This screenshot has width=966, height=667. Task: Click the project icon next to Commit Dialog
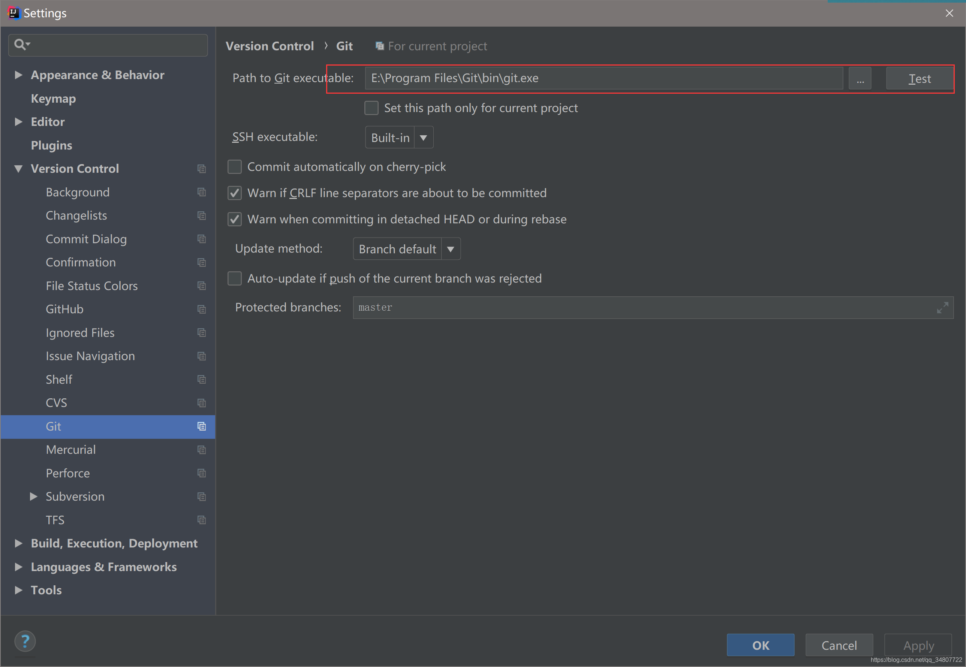(x=201, y=239)
